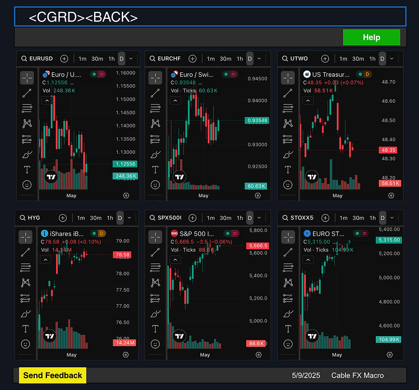This screenshot has width=419, height=390.
Task: Expand the interval dropdown in EURUSD chart
Action: point(131,59)
